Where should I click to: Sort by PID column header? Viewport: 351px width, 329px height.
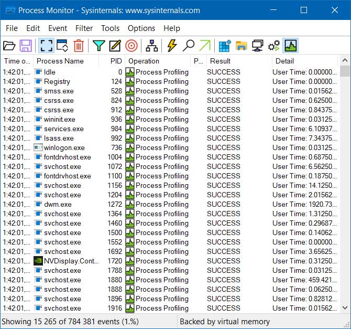click(112, 61)
